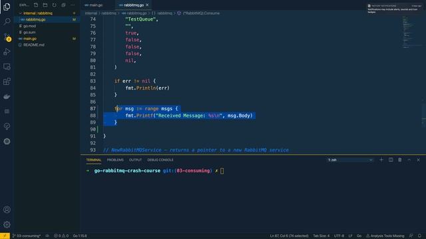Switch to the TERMINAL panel tab
Screen dimensions: 426x239
tap(93, 160)
